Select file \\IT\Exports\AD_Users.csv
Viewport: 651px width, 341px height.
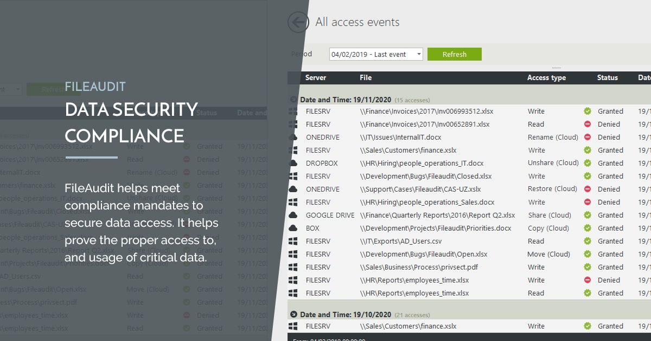tap(401, 241)
